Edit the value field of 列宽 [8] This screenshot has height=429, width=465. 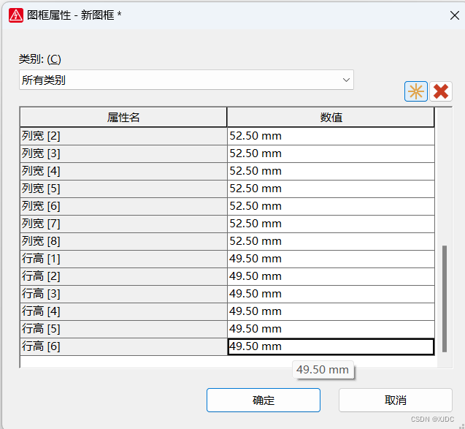tap(331, 241)
